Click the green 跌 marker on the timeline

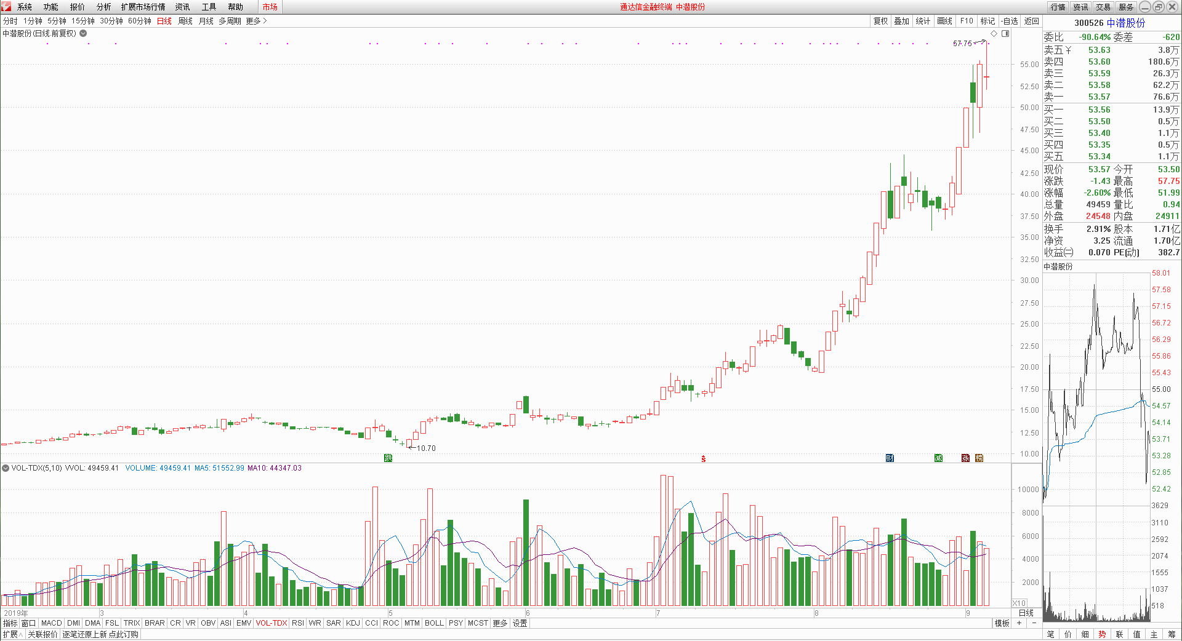click(388, 458)
